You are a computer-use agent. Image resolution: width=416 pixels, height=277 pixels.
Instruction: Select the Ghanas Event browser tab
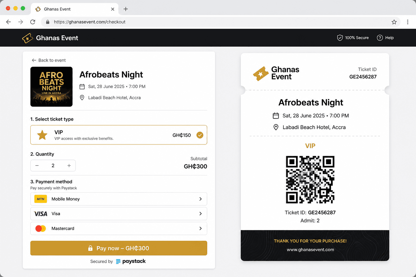pos(74,9)
